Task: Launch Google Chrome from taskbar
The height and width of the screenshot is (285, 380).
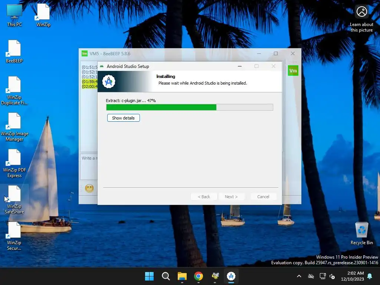Action: click(199, 276)
